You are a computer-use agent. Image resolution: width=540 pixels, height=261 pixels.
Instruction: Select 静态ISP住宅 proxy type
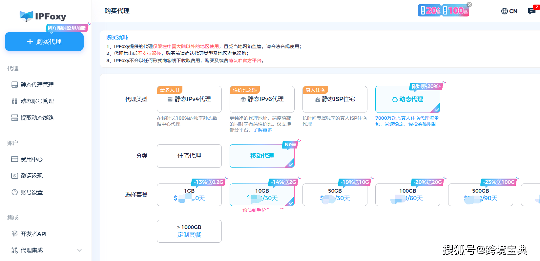(335, 99)
